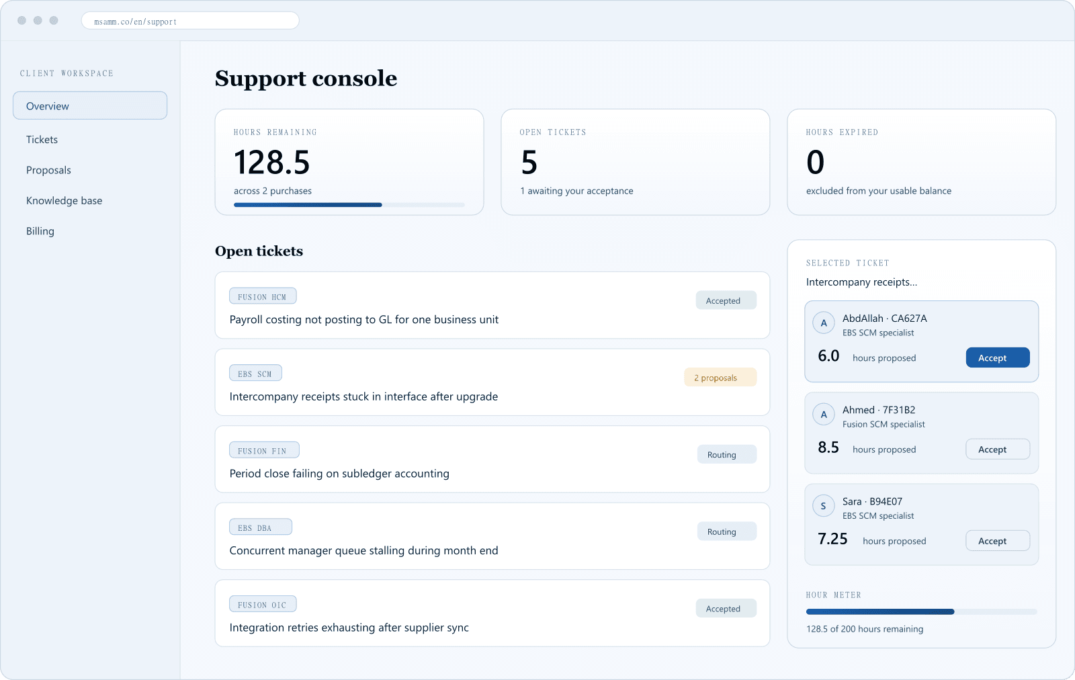Click the open tickets count 5
The width and height of the screenshot is (1075, 680).
pos(529,163)
